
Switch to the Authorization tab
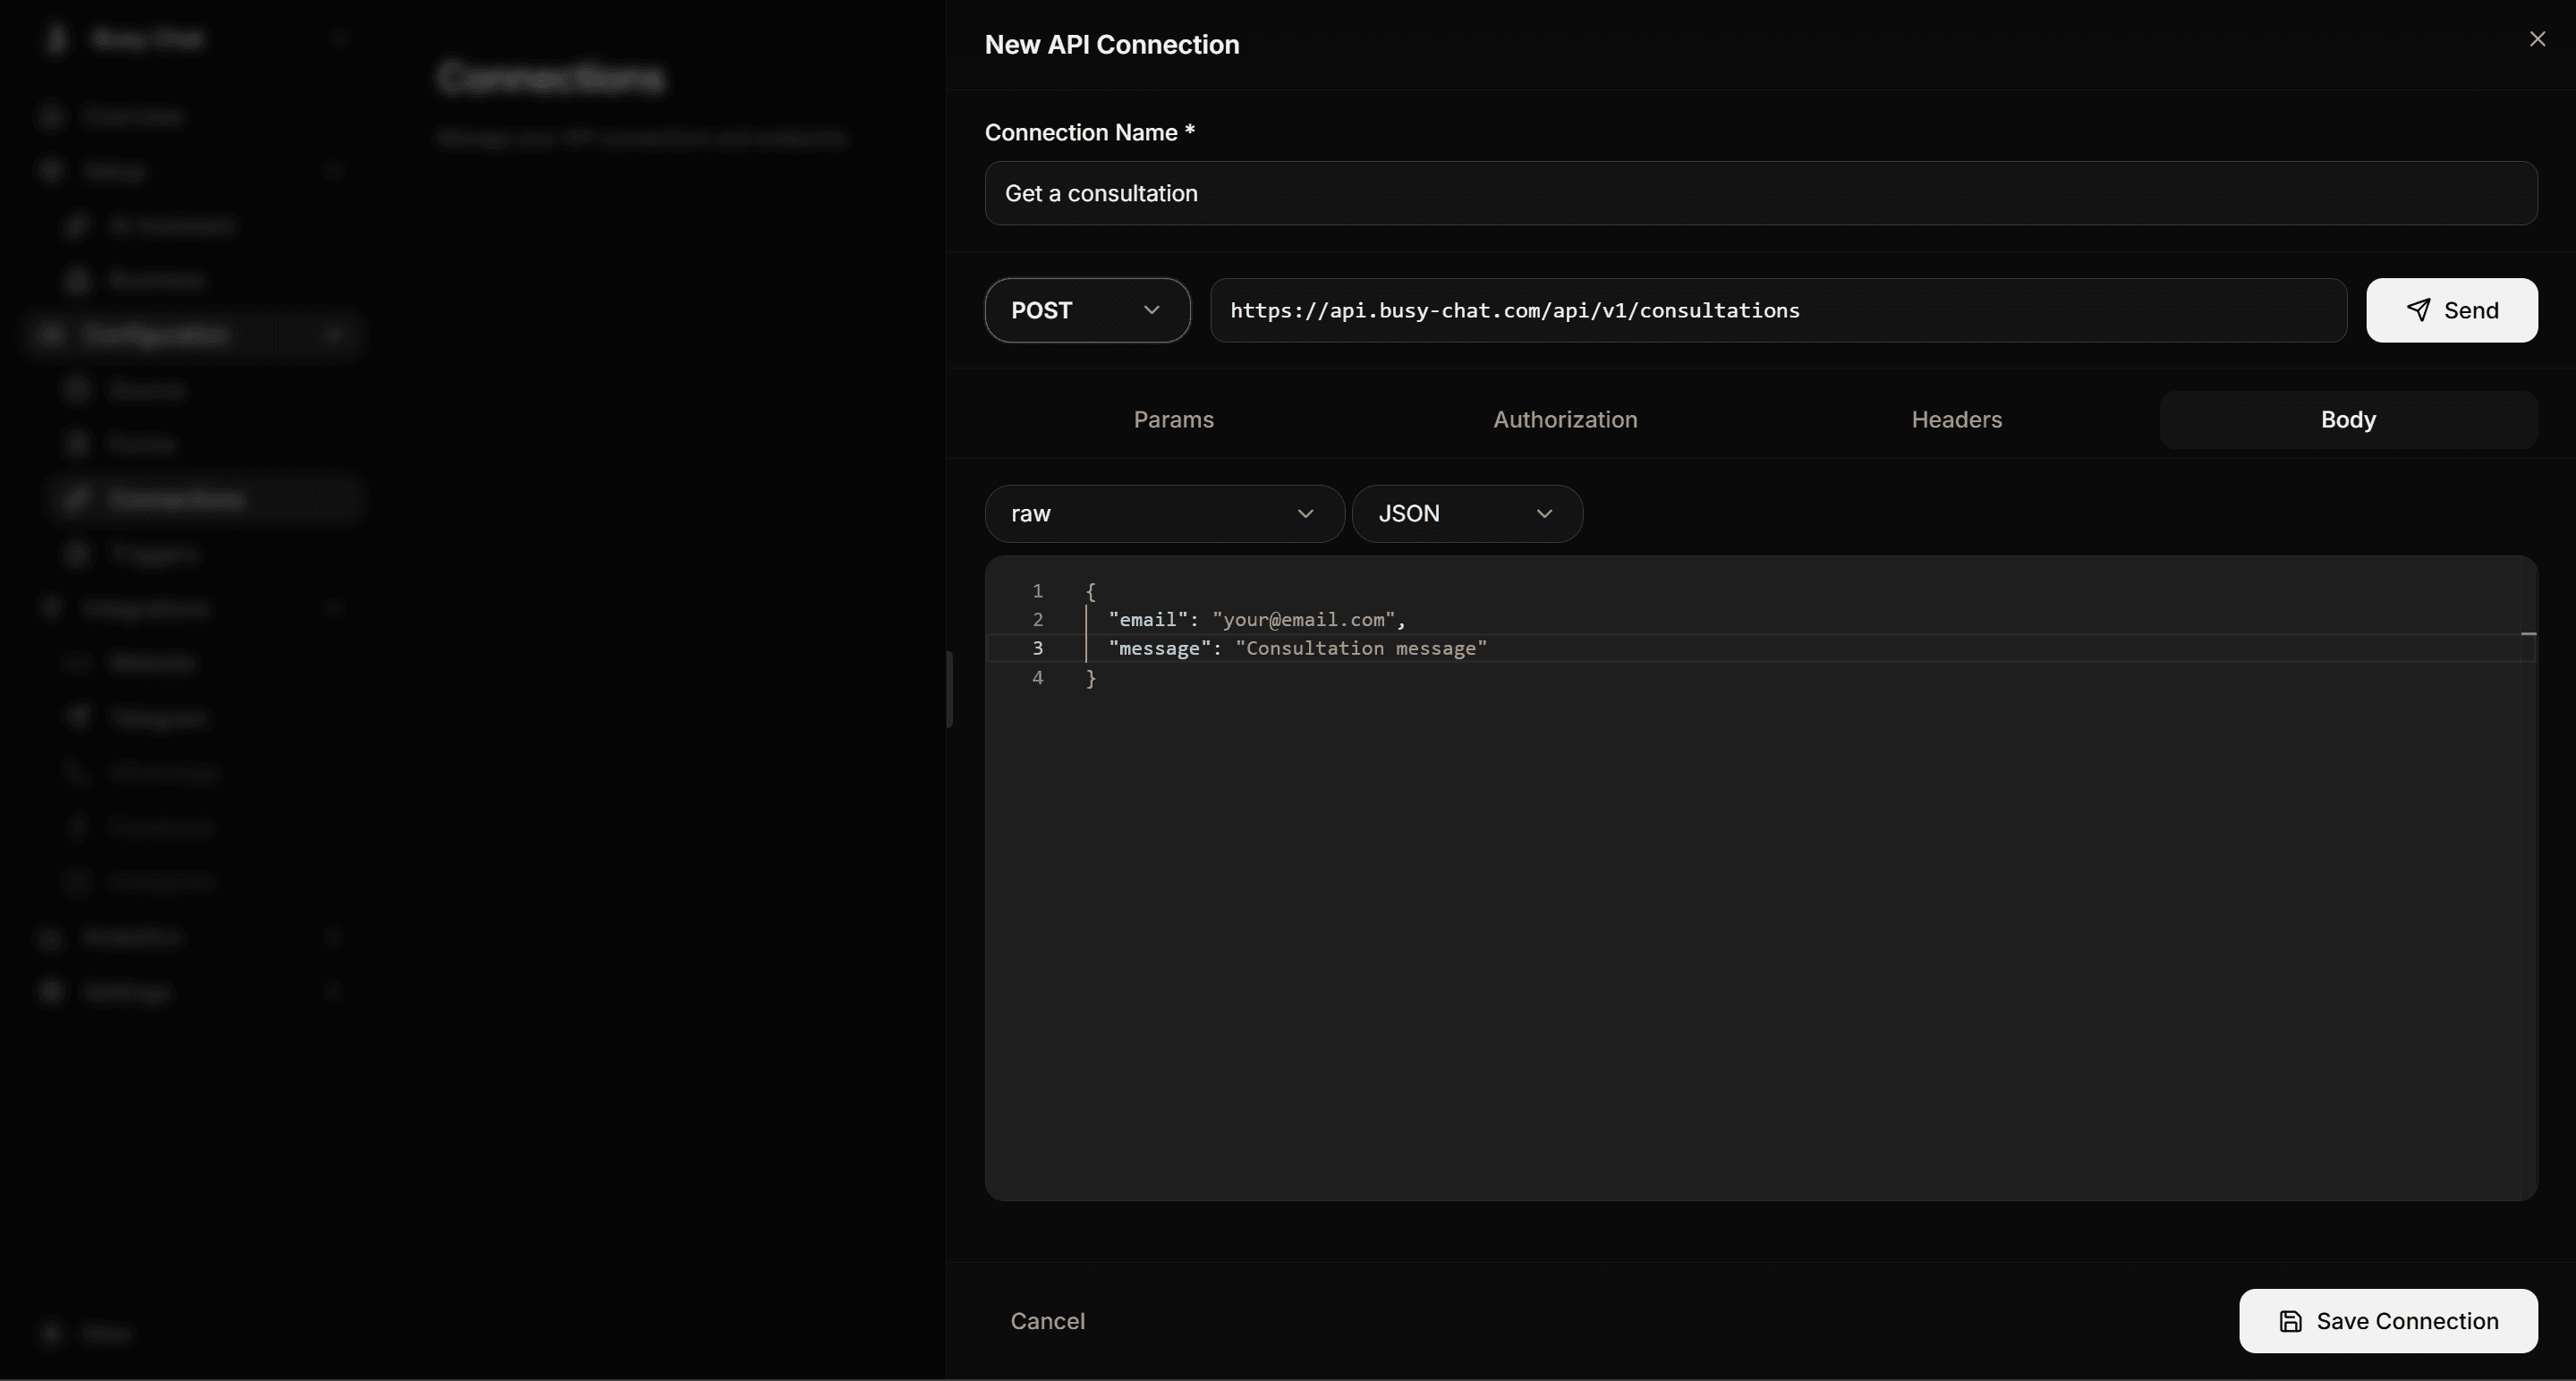1565,419
